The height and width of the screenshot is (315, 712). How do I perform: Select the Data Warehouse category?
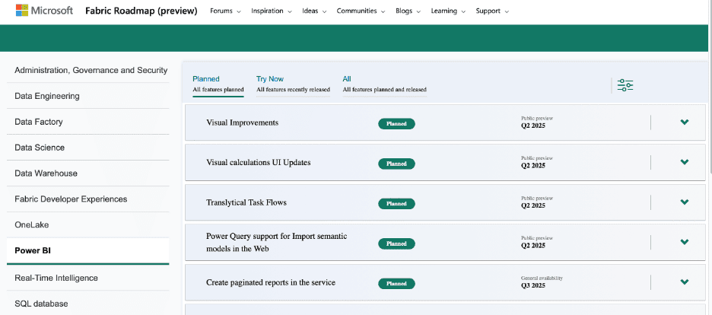[88, 173]
